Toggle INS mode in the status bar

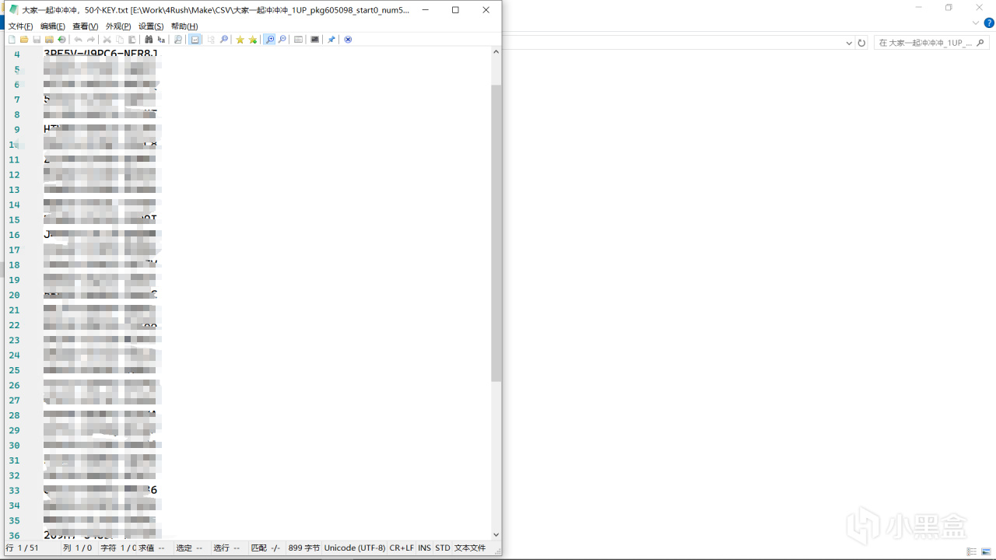click(x=424, y=548)
